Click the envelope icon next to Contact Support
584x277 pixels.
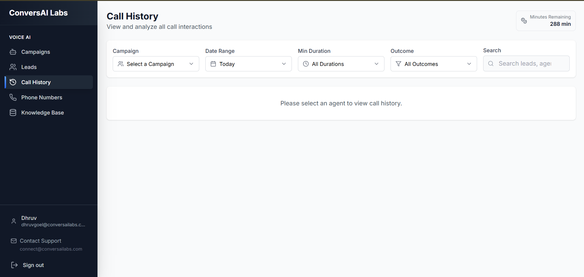click(14, 241)
